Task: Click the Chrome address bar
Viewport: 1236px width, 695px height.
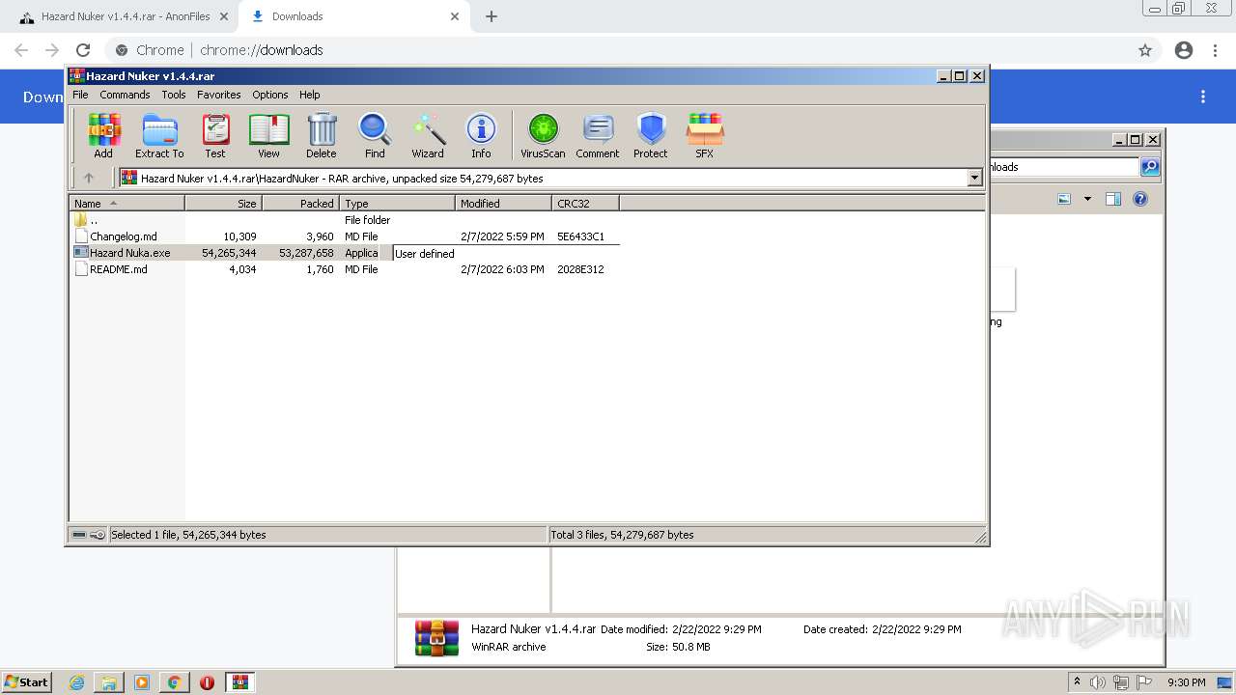Action: click(618, 50)
